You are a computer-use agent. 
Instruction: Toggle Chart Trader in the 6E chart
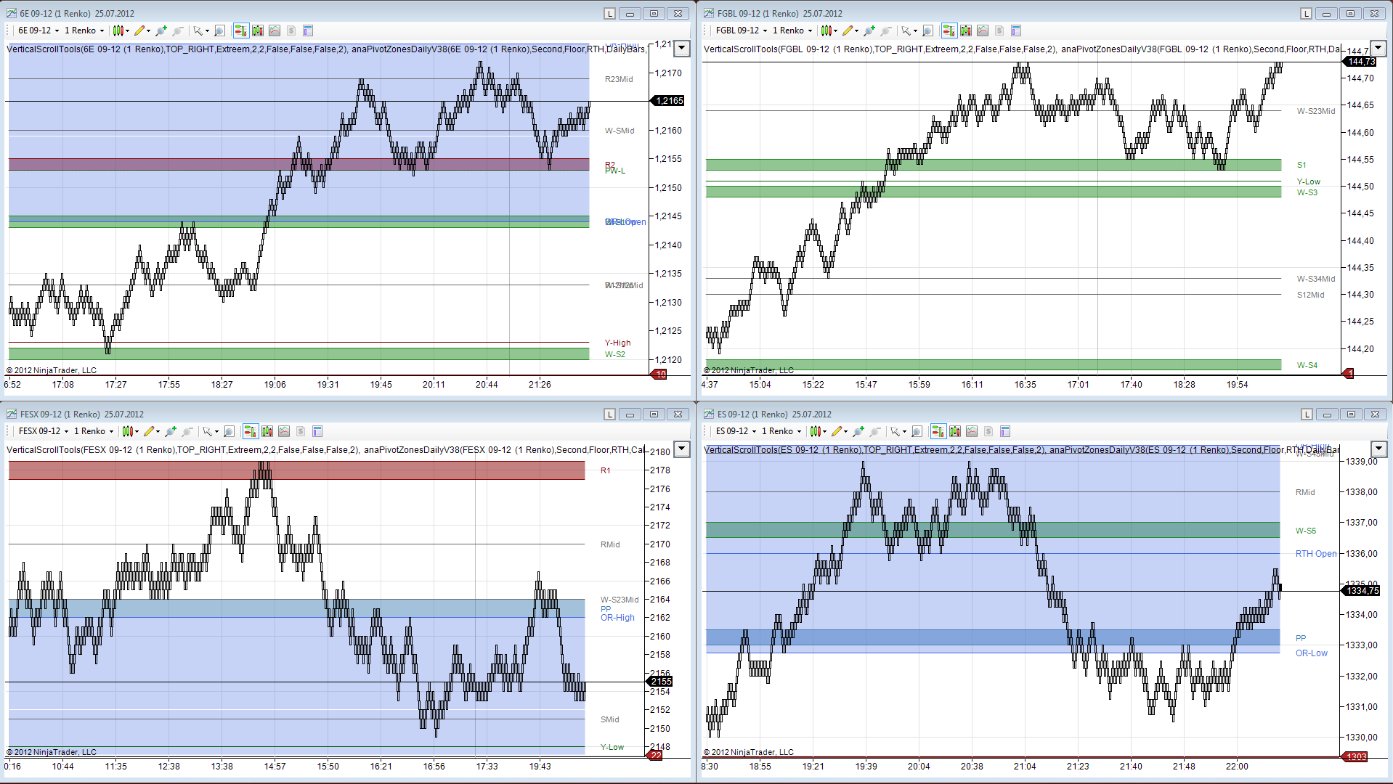tap(241, 30)
